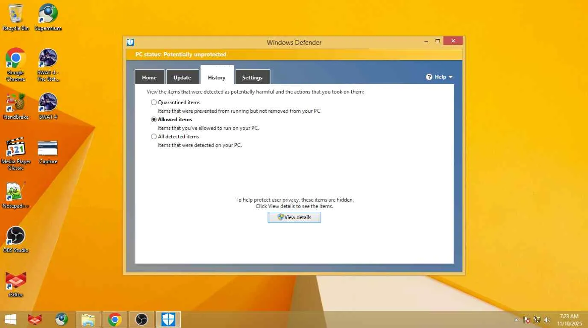Select the r3dfox desktop shortcut
The width and height of the screenshot is (588, 328).
tap(16, 284)
